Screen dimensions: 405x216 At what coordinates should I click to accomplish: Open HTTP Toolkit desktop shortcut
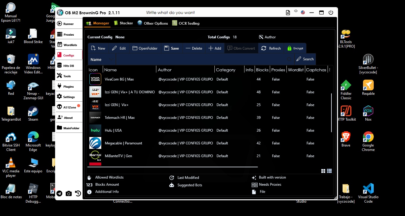[346, 113]
